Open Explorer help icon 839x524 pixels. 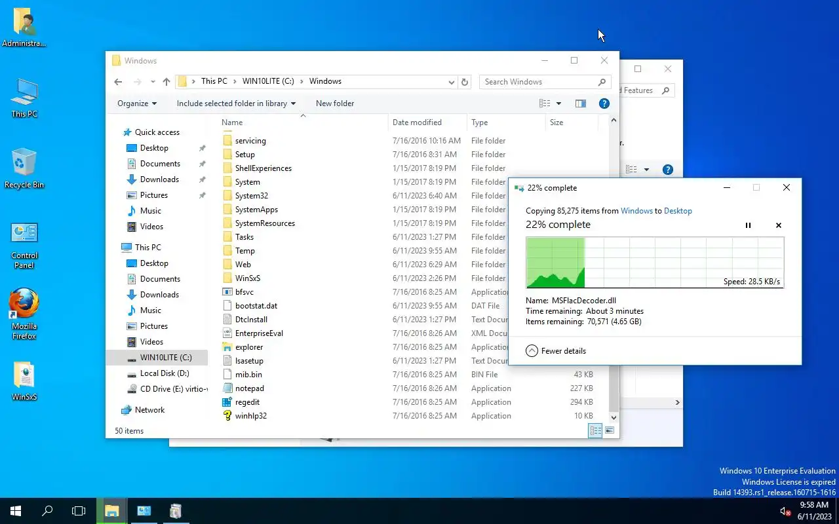[604, 103]
